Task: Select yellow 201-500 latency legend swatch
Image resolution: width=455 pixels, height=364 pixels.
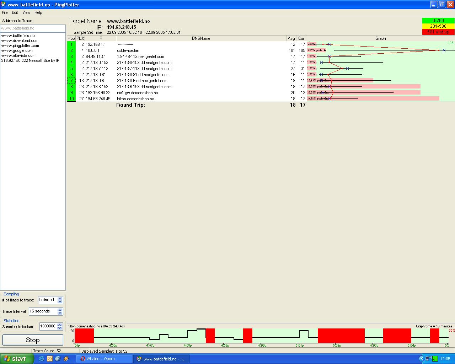Action: pyautogui.click(x=438, y=26)
